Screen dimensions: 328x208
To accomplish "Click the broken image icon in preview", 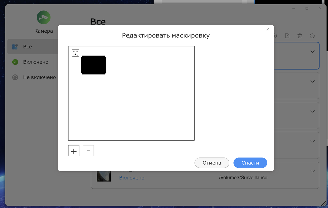I will coord(75,53).
